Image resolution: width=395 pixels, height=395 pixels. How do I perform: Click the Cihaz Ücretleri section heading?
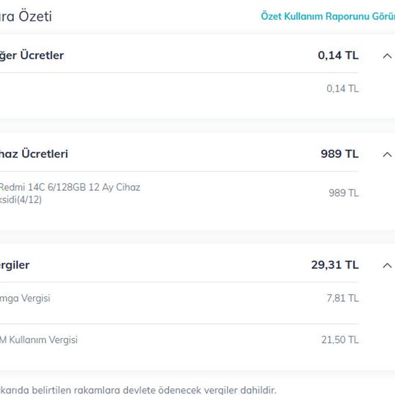click(x=34, y=154)
